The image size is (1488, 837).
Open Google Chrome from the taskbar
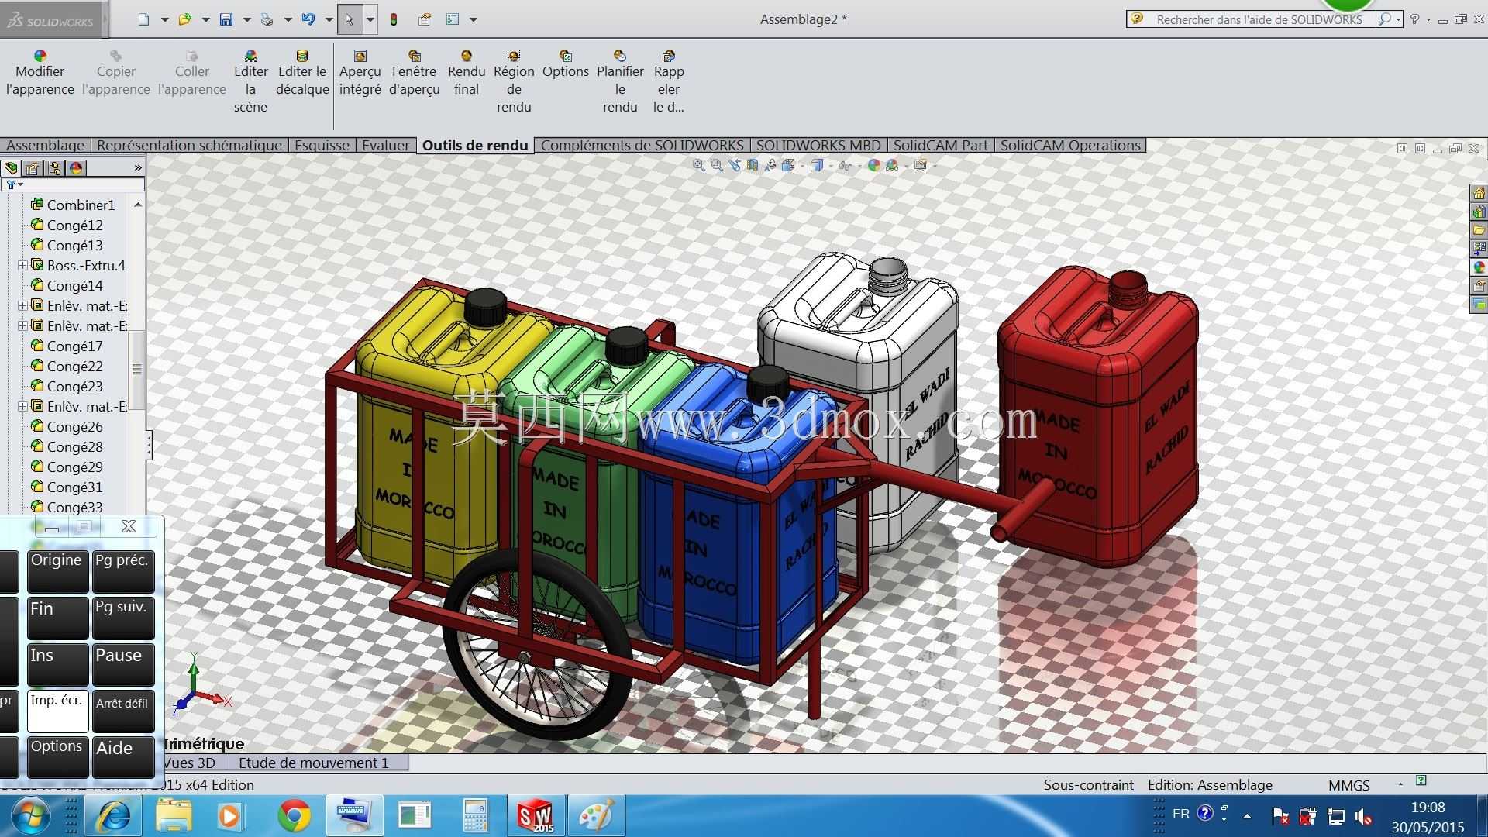pos(294,816)
